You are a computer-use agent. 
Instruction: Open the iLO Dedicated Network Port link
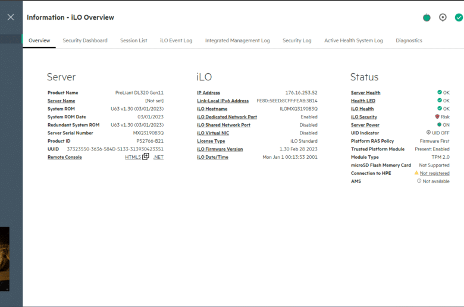pos(227,117)
